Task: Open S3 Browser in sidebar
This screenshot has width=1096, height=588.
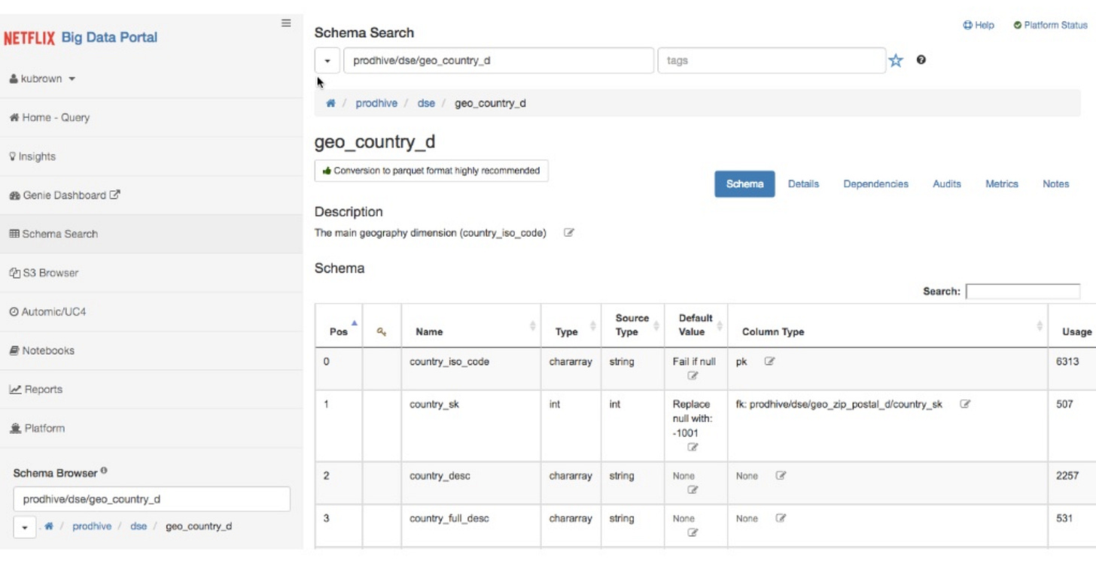Action: point(151,273)
